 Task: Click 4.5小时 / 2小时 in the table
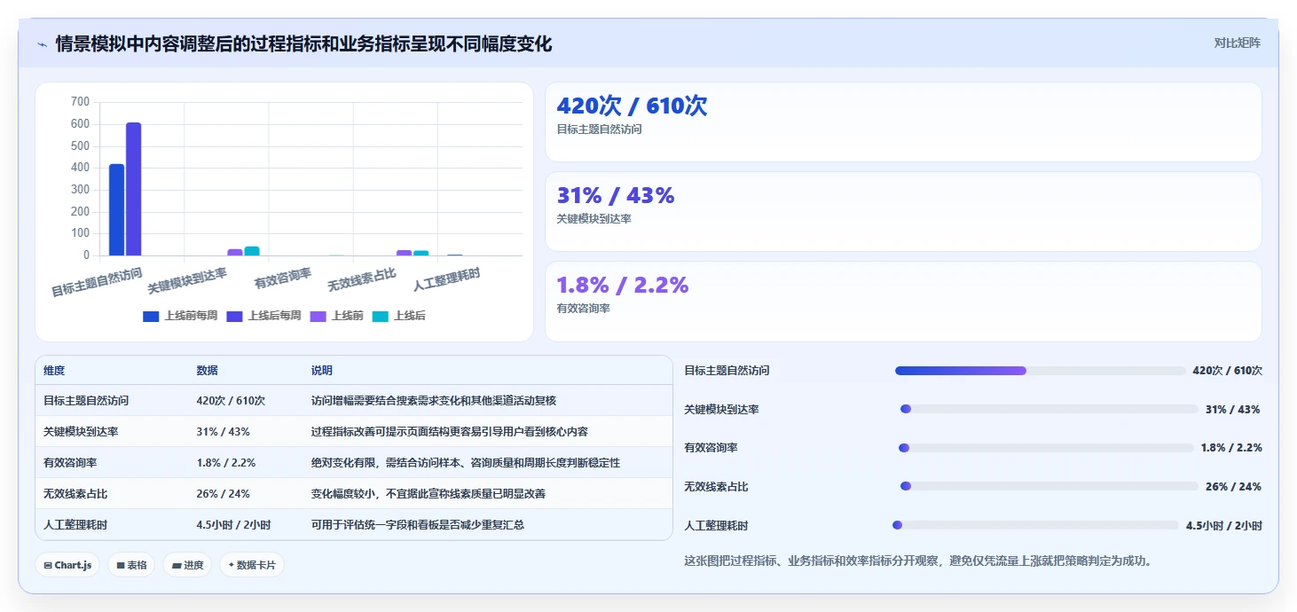tap(233, 524)
